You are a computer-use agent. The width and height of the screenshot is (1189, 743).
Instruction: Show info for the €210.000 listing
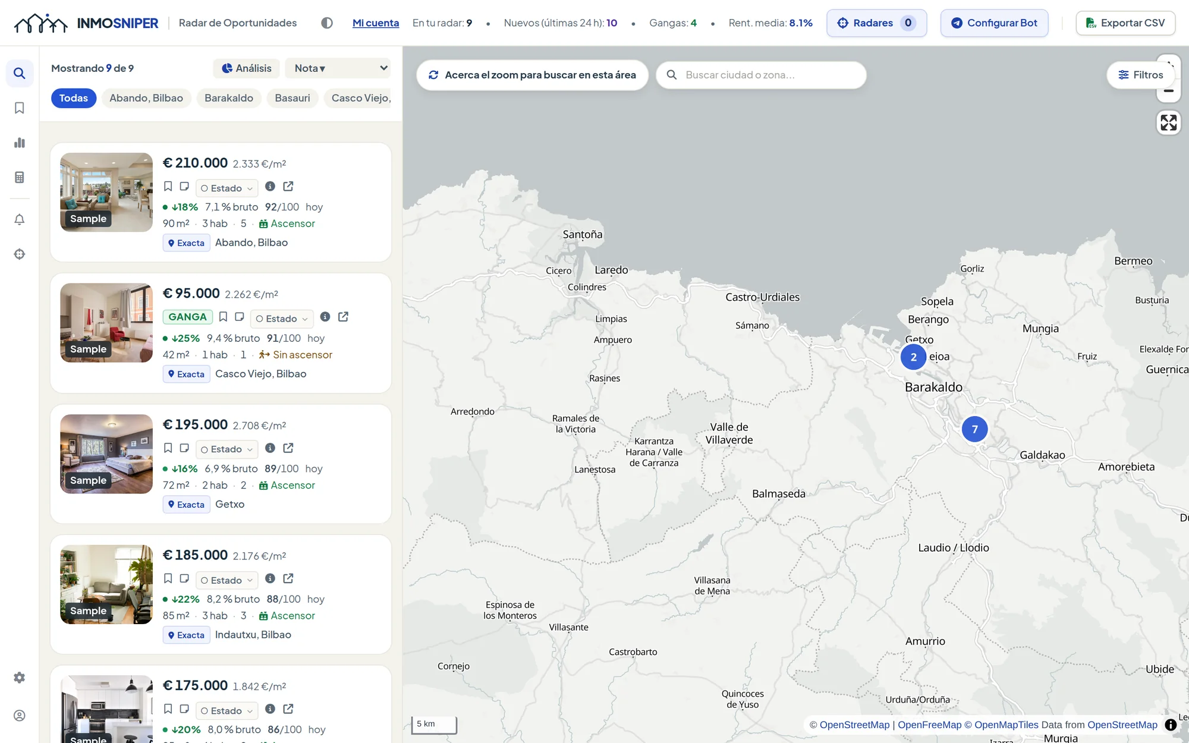(x=270, y=187)
